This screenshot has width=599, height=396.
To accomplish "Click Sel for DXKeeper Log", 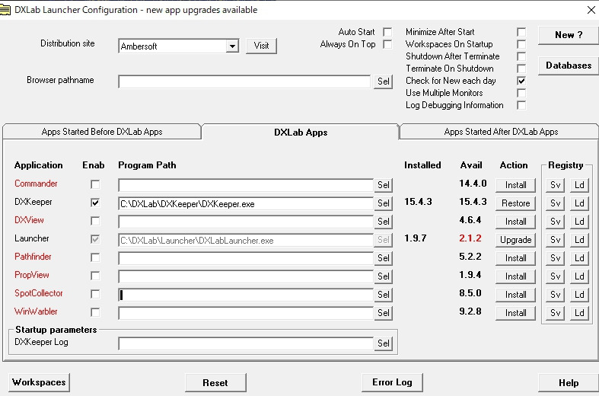I will [383, 343].
